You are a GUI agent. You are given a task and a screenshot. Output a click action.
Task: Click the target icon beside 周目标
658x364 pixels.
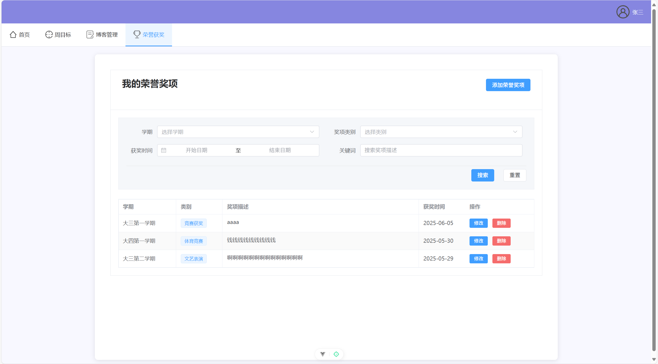click(x=49, y=34)
